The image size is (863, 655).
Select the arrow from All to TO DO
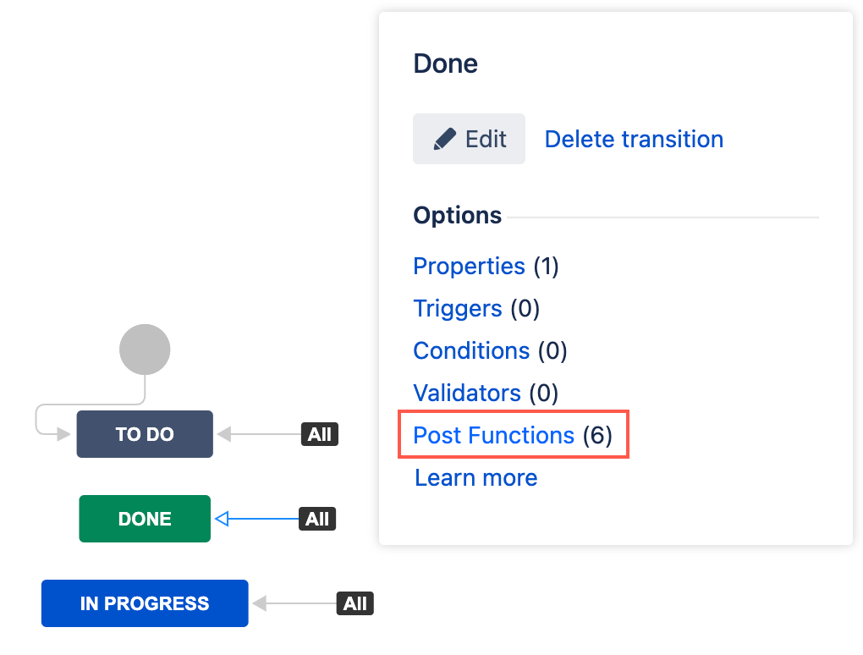point(262,434)
